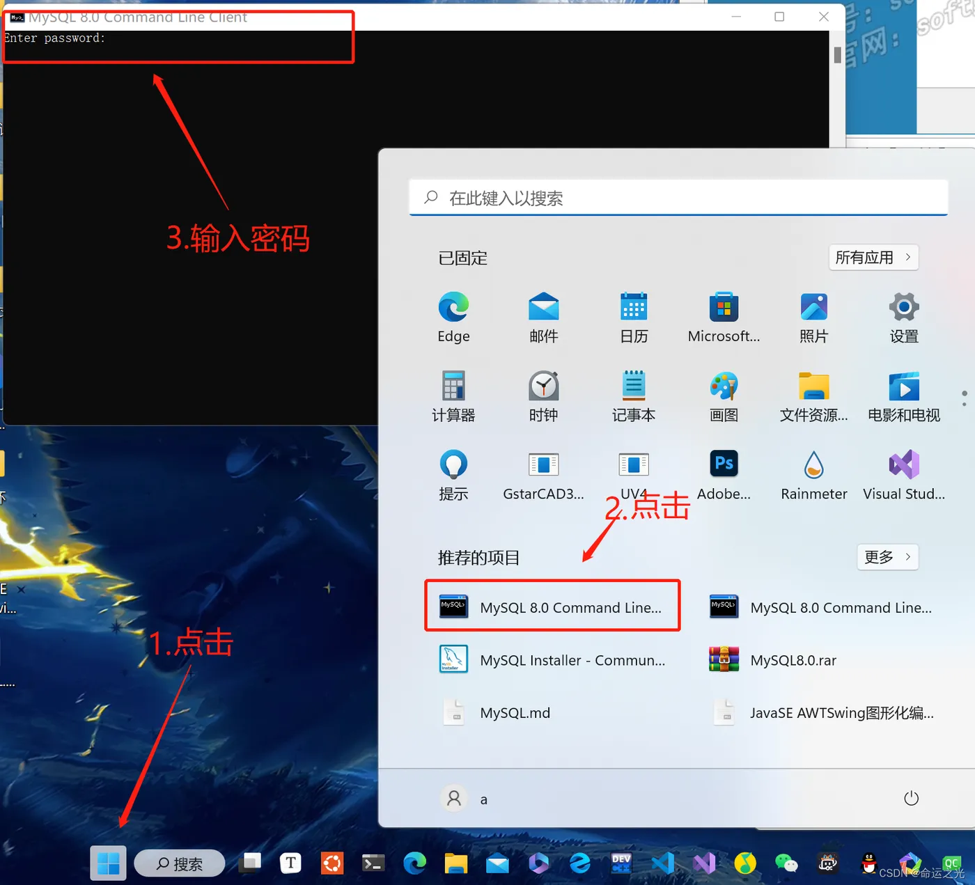Image resolution: width=975 pixels, height=885 pixels.
Task: Open the 电影和电视 pinned app
Action: coord(904,396)
